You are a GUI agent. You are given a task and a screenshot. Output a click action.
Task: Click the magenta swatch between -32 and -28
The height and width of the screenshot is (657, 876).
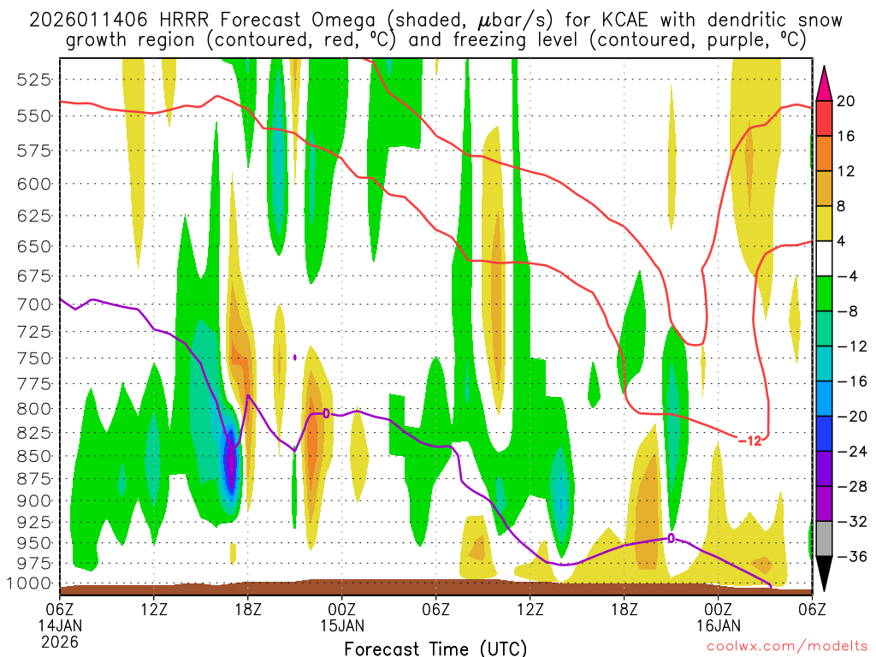[x=824, y=504]
